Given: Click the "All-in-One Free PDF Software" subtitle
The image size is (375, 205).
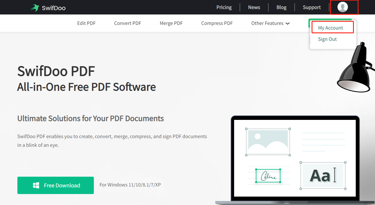Looking at the screenshot, I should (x=87, y=87).
